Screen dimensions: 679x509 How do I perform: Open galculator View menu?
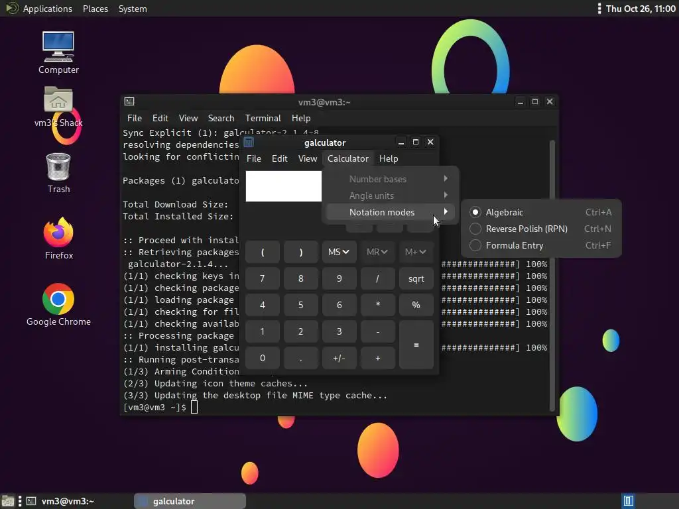click(x=308, y=158)
